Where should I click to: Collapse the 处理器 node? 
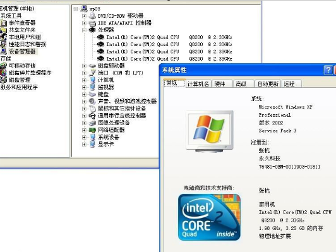84,30
